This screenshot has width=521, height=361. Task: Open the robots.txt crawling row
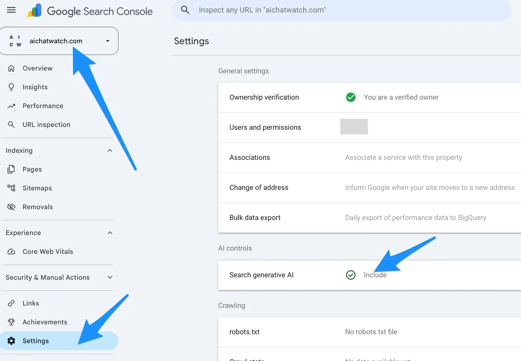[x=370, y=332]
